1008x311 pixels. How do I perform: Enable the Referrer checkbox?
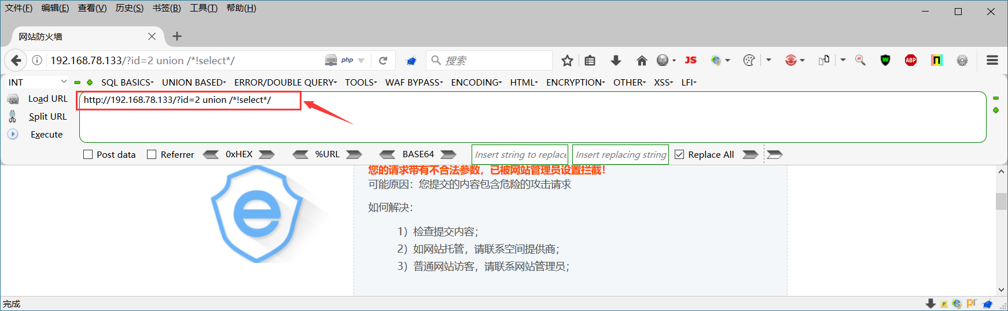pos(152,154)
